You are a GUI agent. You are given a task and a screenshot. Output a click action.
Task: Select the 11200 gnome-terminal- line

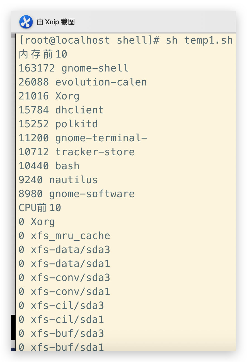[x=83, y=138]
